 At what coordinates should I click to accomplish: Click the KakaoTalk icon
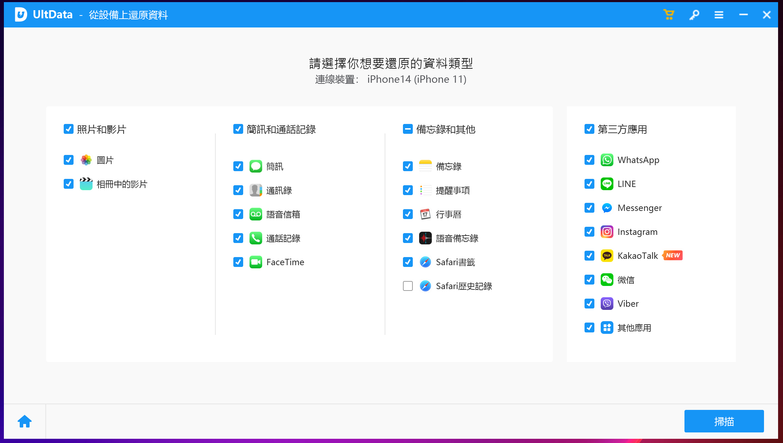click(x=607, y=256)
